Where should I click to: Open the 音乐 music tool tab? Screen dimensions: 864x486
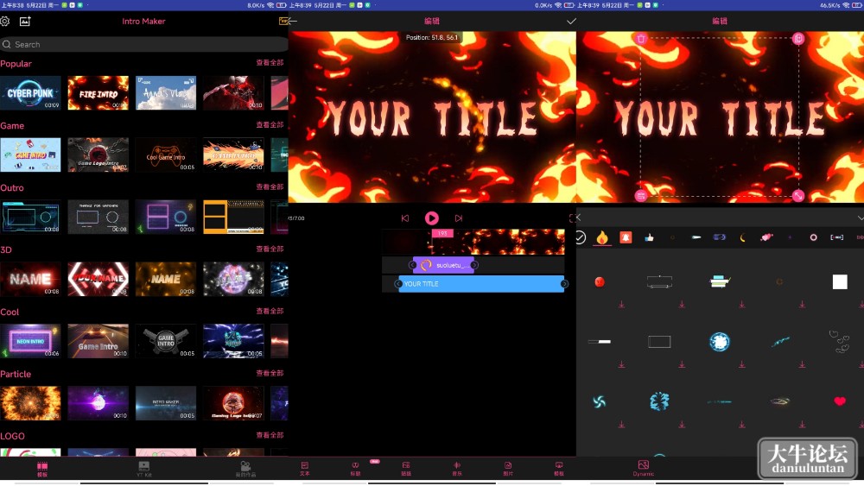click(x=457, y=469)
